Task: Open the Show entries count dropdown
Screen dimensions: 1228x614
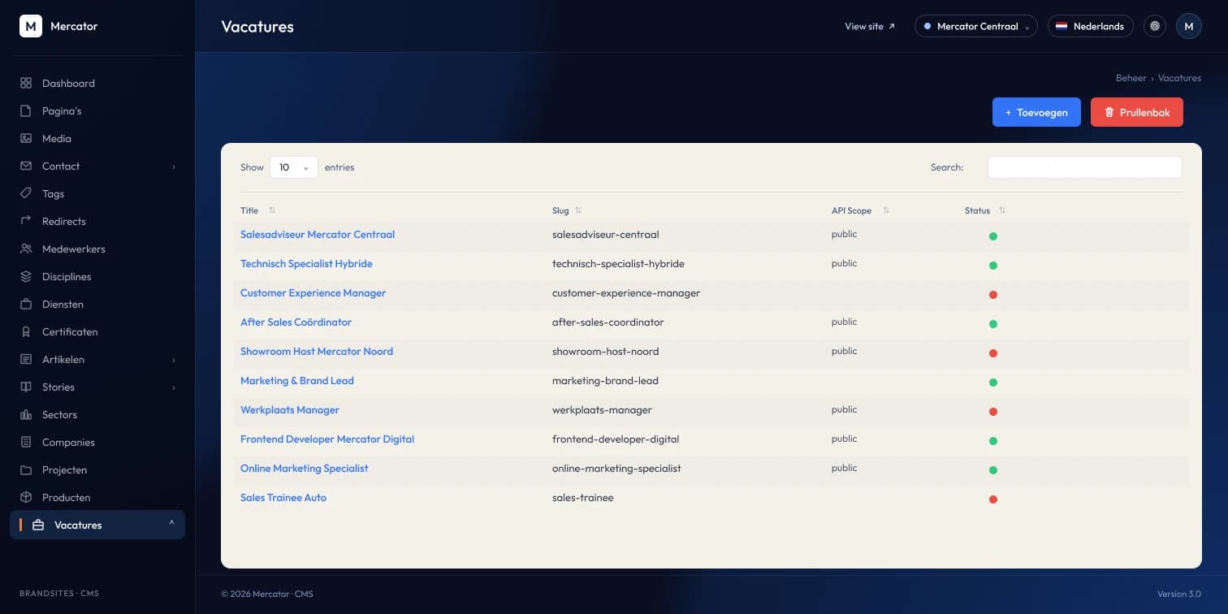Action: coord(293,167)
